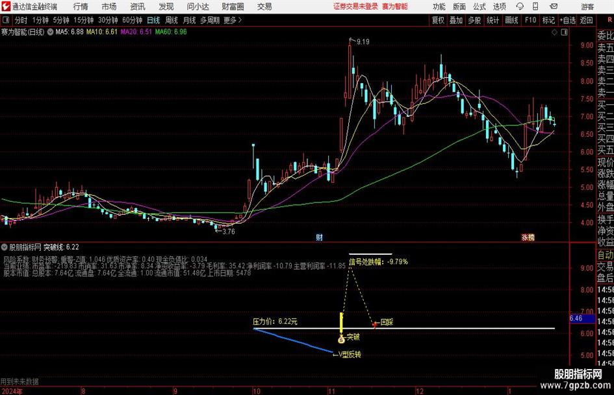Click the 标记 mark button
The height and width of the screenshot is (395, 614).
tap(548, 20)
